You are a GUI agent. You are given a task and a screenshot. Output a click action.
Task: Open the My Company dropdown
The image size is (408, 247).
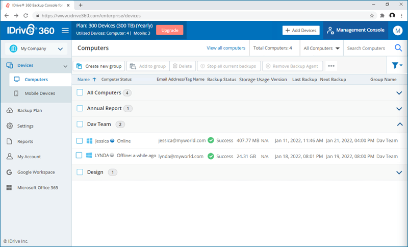click(36, 48)
